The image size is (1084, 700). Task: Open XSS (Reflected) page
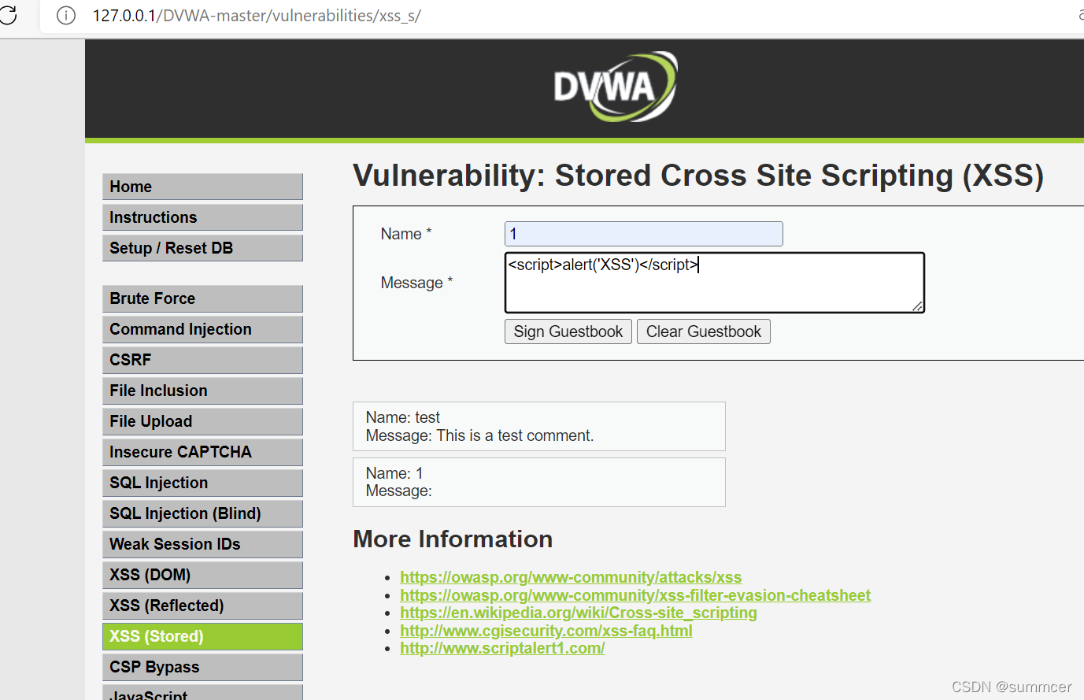coord(202,606)
